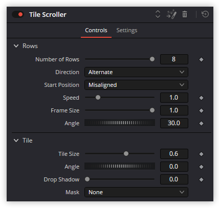219x208 pixels.
Task: Delete the Tile Scroller effect with trash icon
Action: (185, 14)
